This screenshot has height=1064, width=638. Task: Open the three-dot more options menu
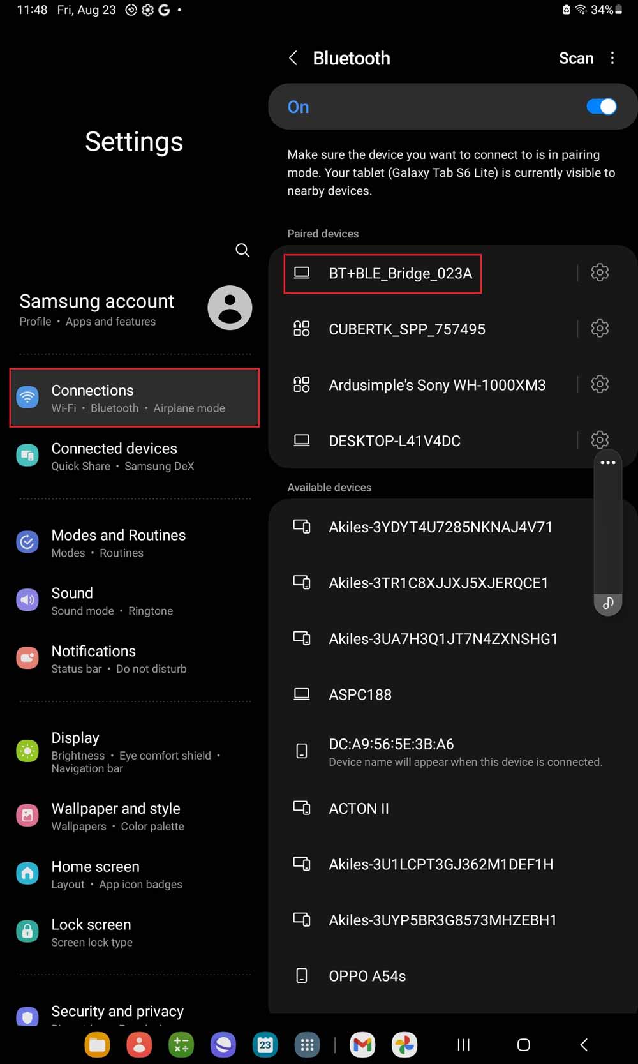pyautogui.click(x=612, y=58)
